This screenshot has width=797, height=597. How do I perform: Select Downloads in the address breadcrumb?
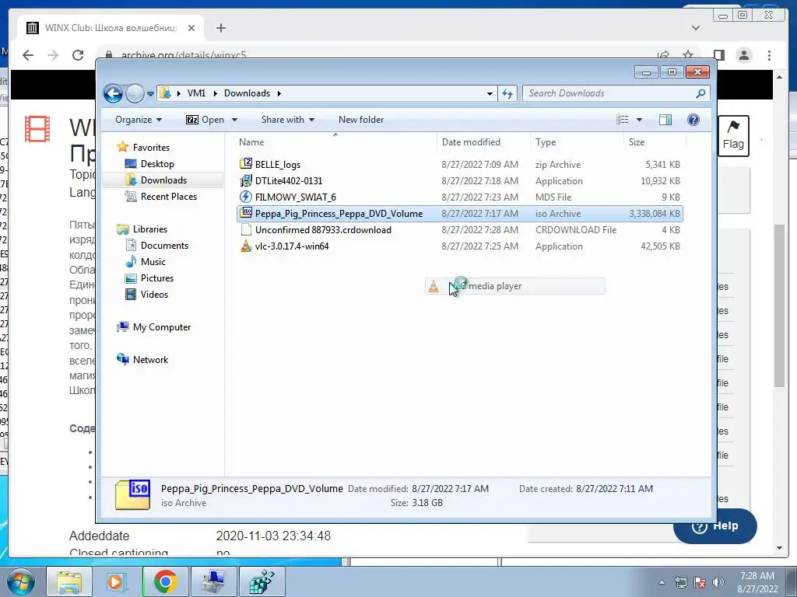point(247,93)
